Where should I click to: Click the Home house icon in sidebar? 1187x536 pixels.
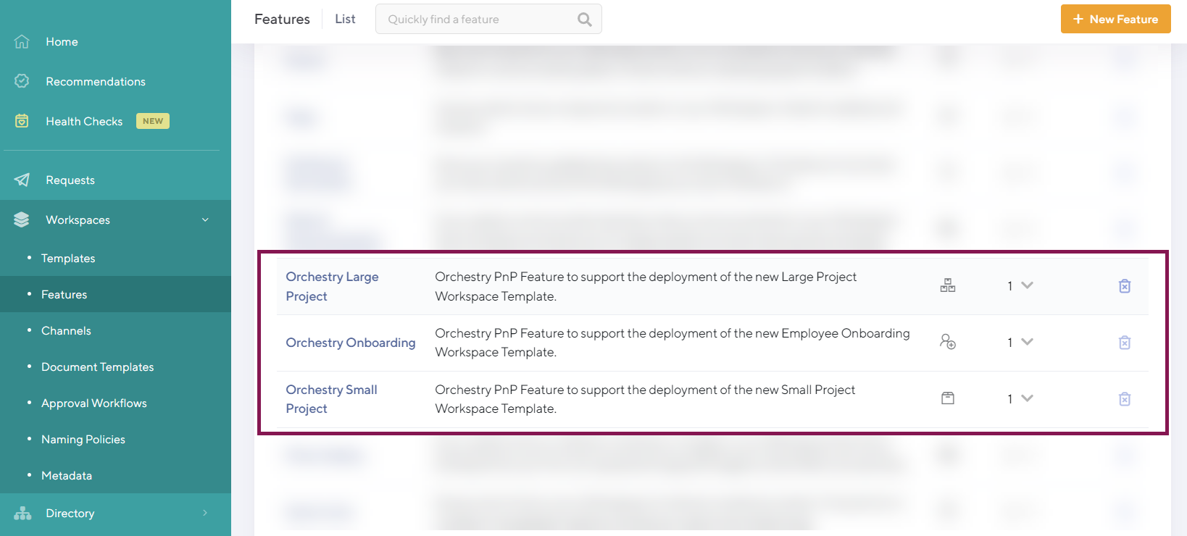point(22,42)
